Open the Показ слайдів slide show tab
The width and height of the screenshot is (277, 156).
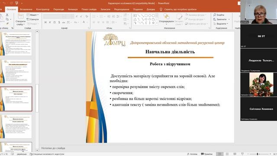89,10
